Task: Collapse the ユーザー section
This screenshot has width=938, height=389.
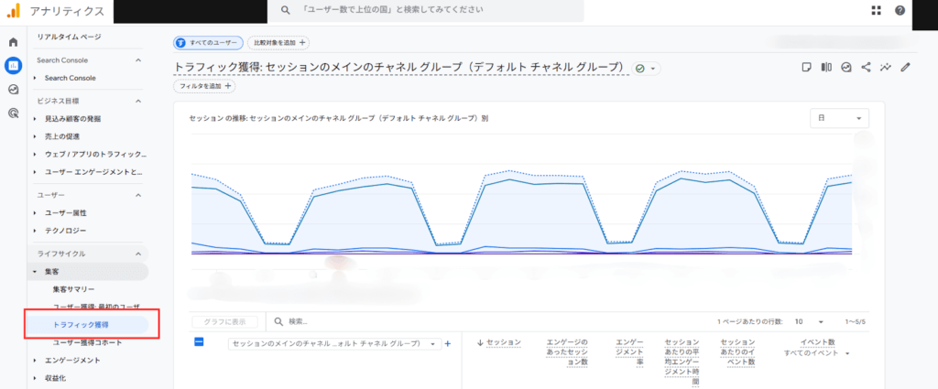Action: point(90,195)
